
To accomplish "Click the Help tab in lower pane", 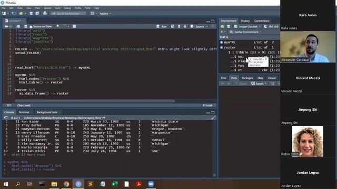I will pos(260,78).
